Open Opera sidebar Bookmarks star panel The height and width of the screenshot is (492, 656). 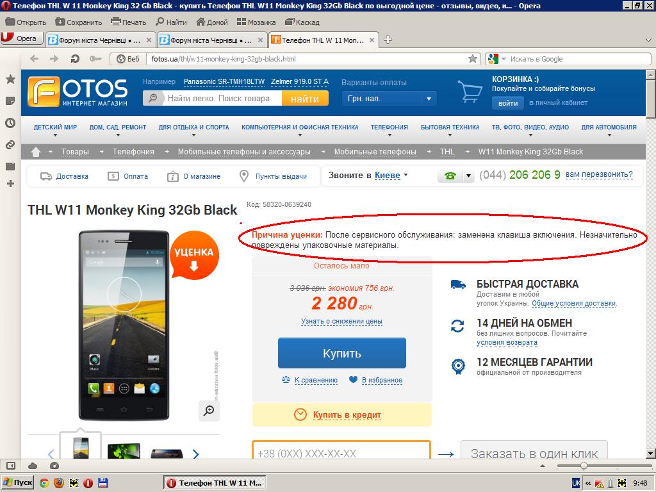[10, 79]
